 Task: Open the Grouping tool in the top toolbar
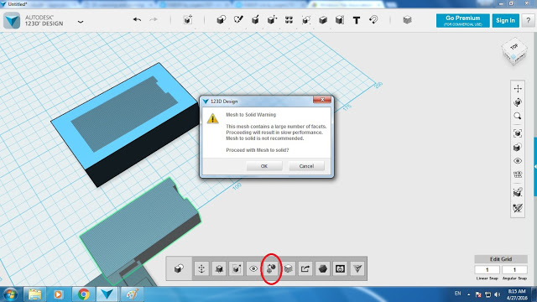tap(305, 20)
